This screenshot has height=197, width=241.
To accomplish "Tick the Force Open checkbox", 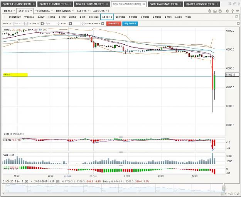I will pos(103,24).
